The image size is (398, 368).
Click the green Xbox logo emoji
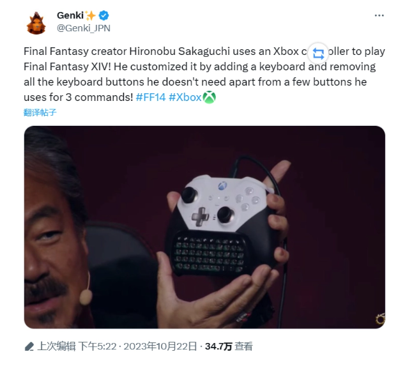point(210,97)
